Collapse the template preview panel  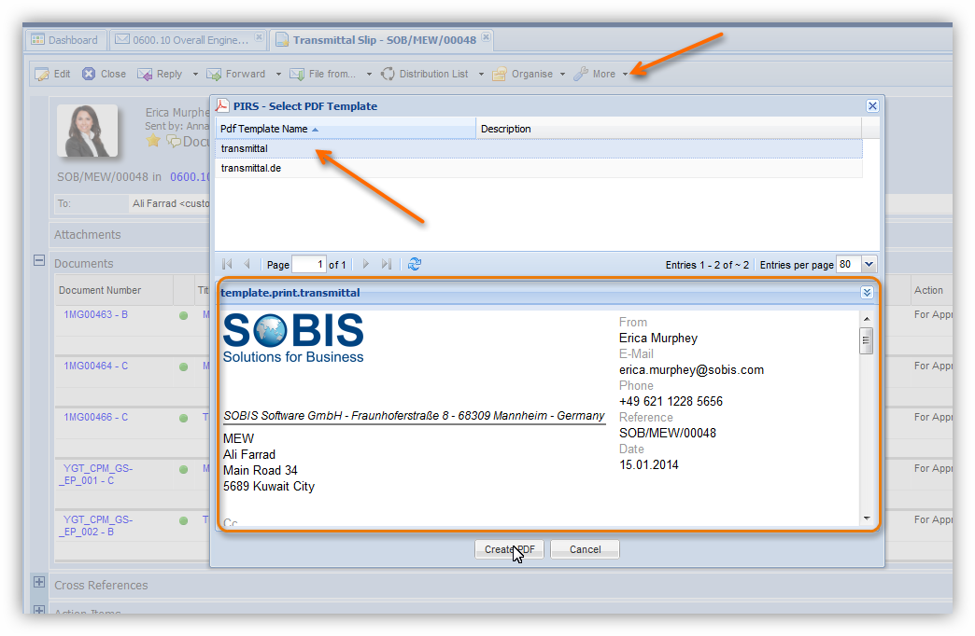tap(867, 293)
